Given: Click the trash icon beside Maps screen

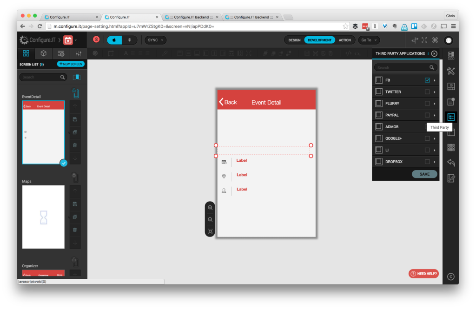Looking at the screenshot, I should click(x=75, y=230).
